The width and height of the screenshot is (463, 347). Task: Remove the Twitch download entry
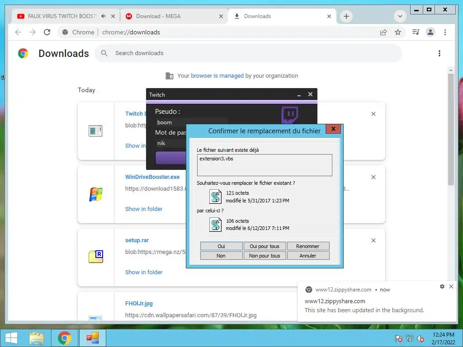(373, 114)
